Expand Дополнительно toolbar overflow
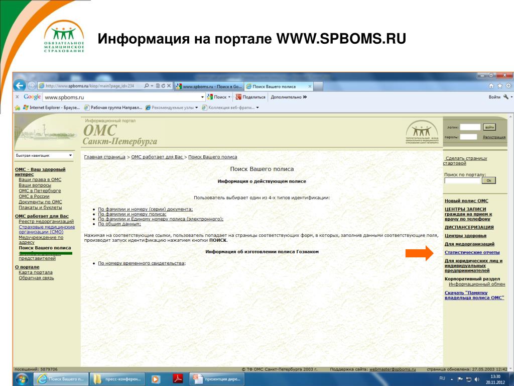 [289, 97]
